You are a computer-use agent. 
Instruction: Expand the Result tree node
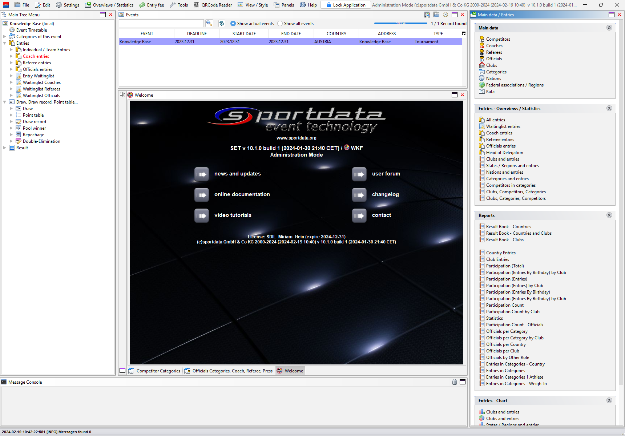coord(5,148)
